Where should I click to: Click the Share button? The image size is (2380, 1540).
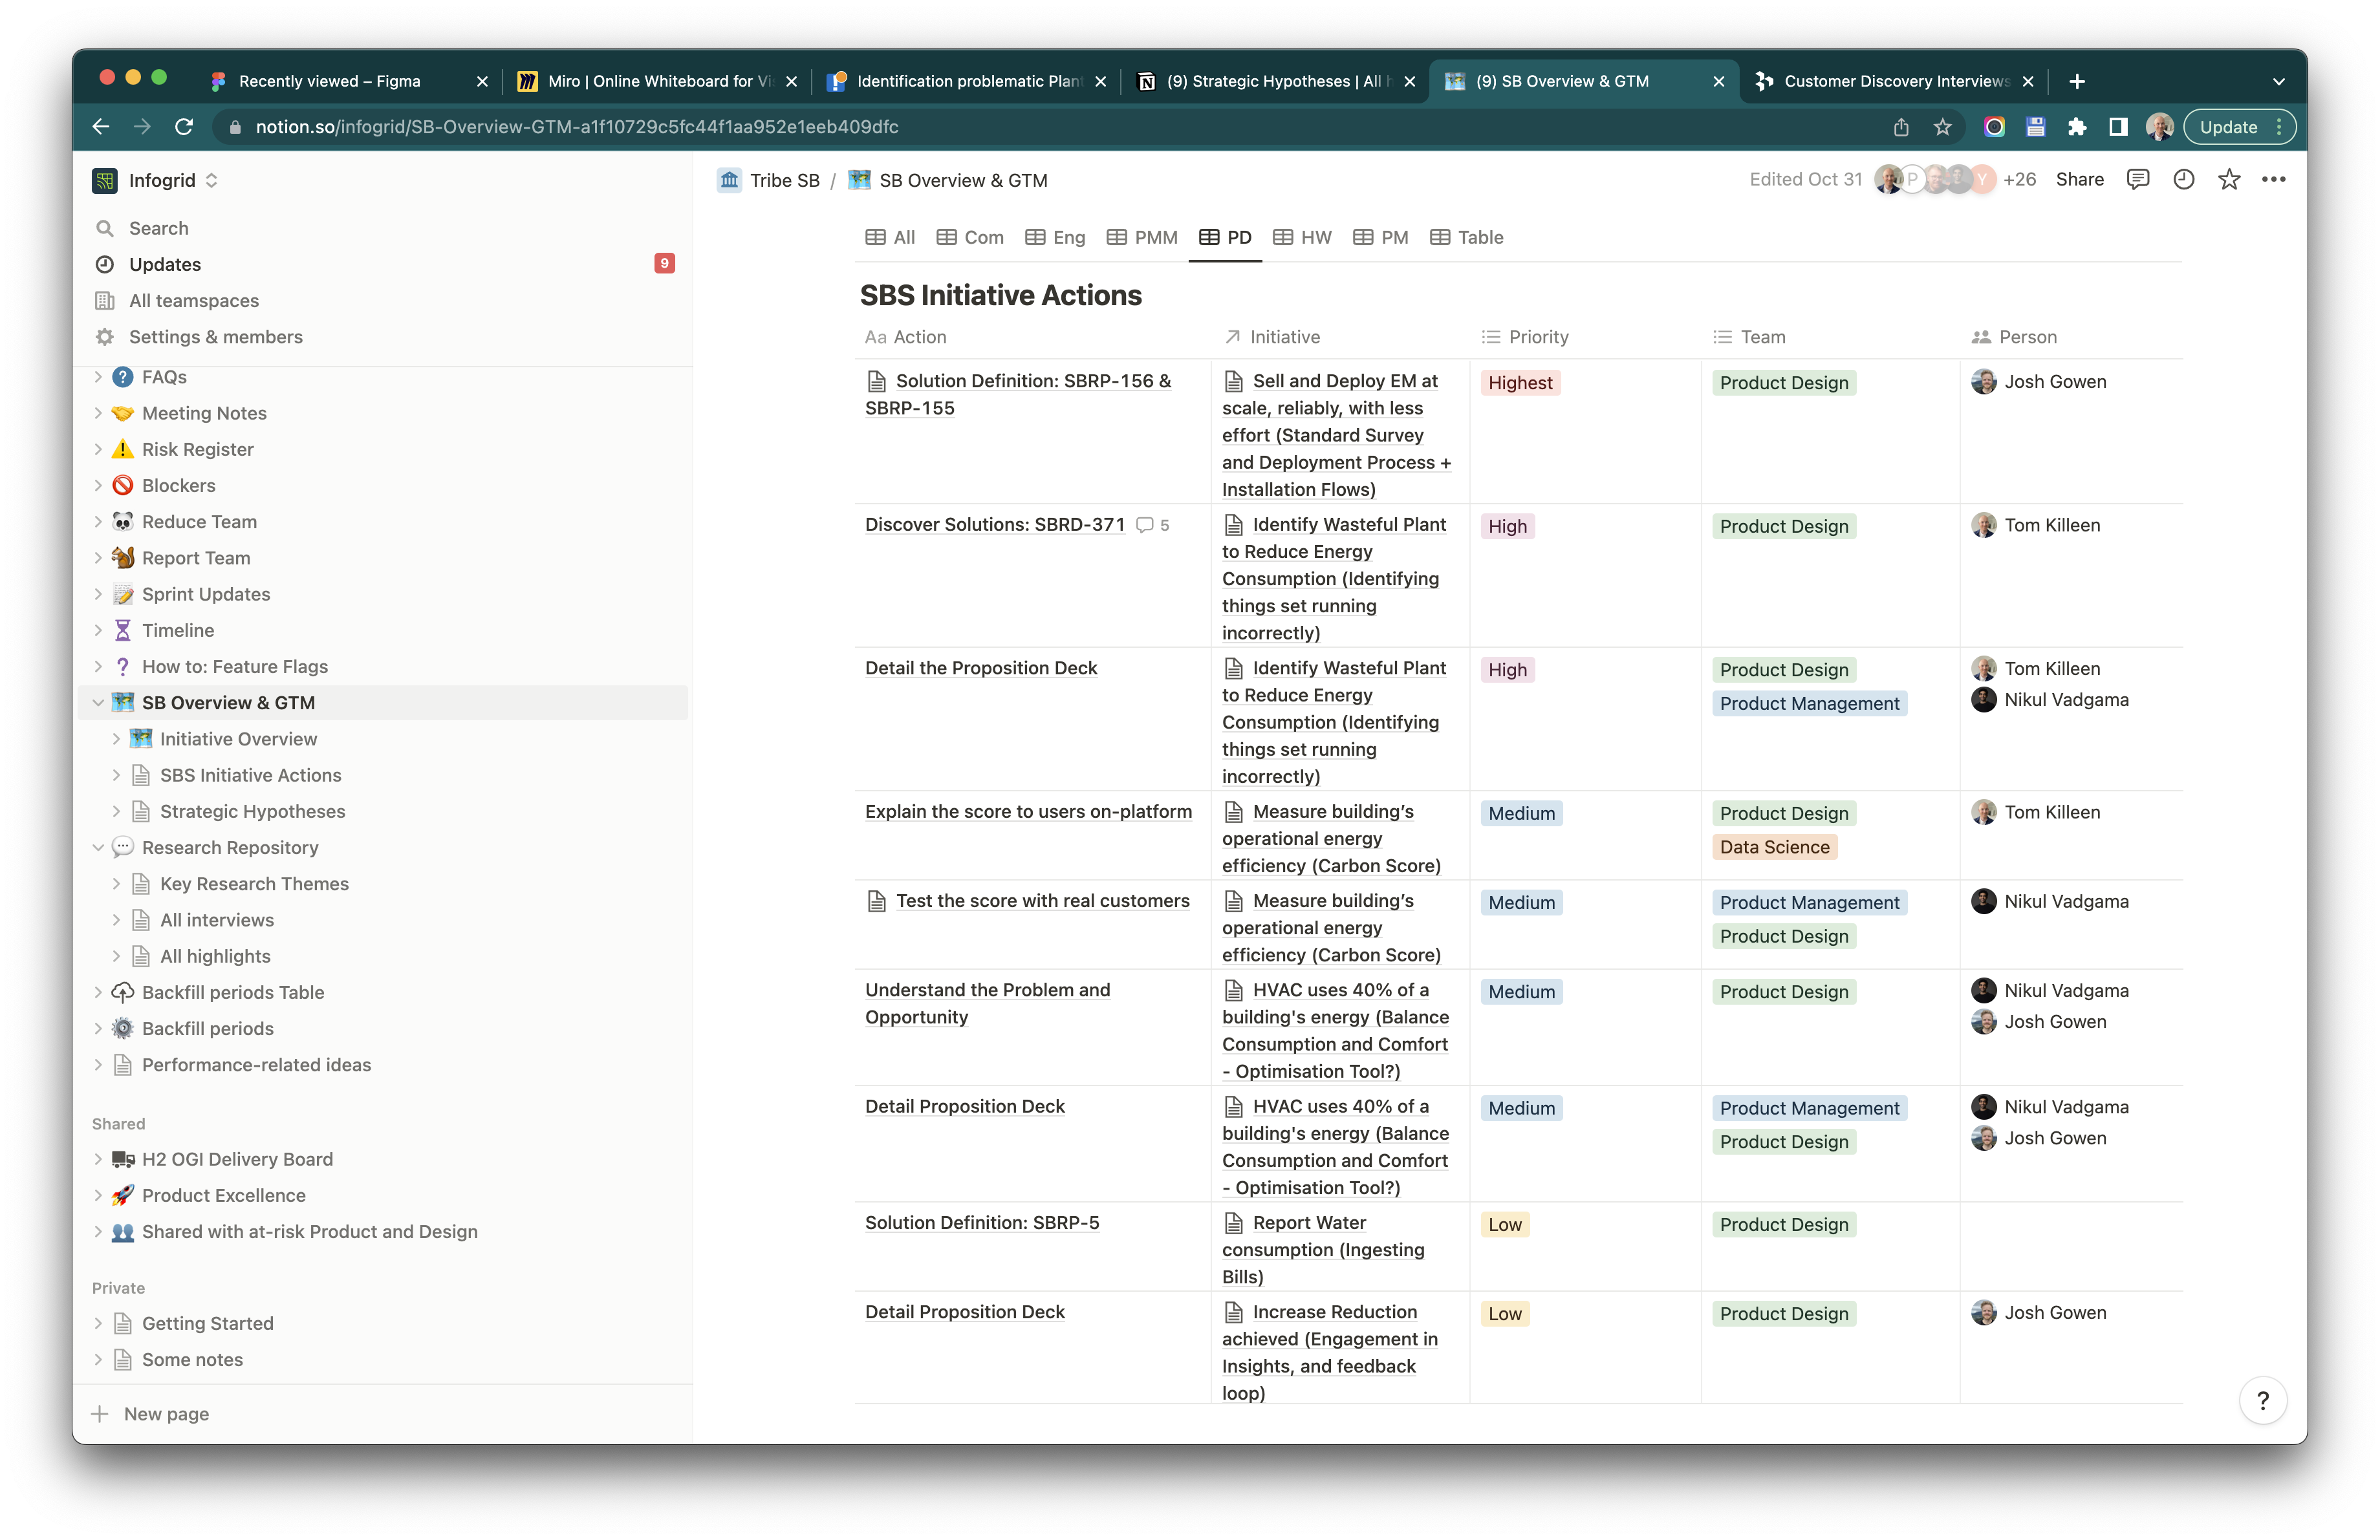pos(2079,180)
